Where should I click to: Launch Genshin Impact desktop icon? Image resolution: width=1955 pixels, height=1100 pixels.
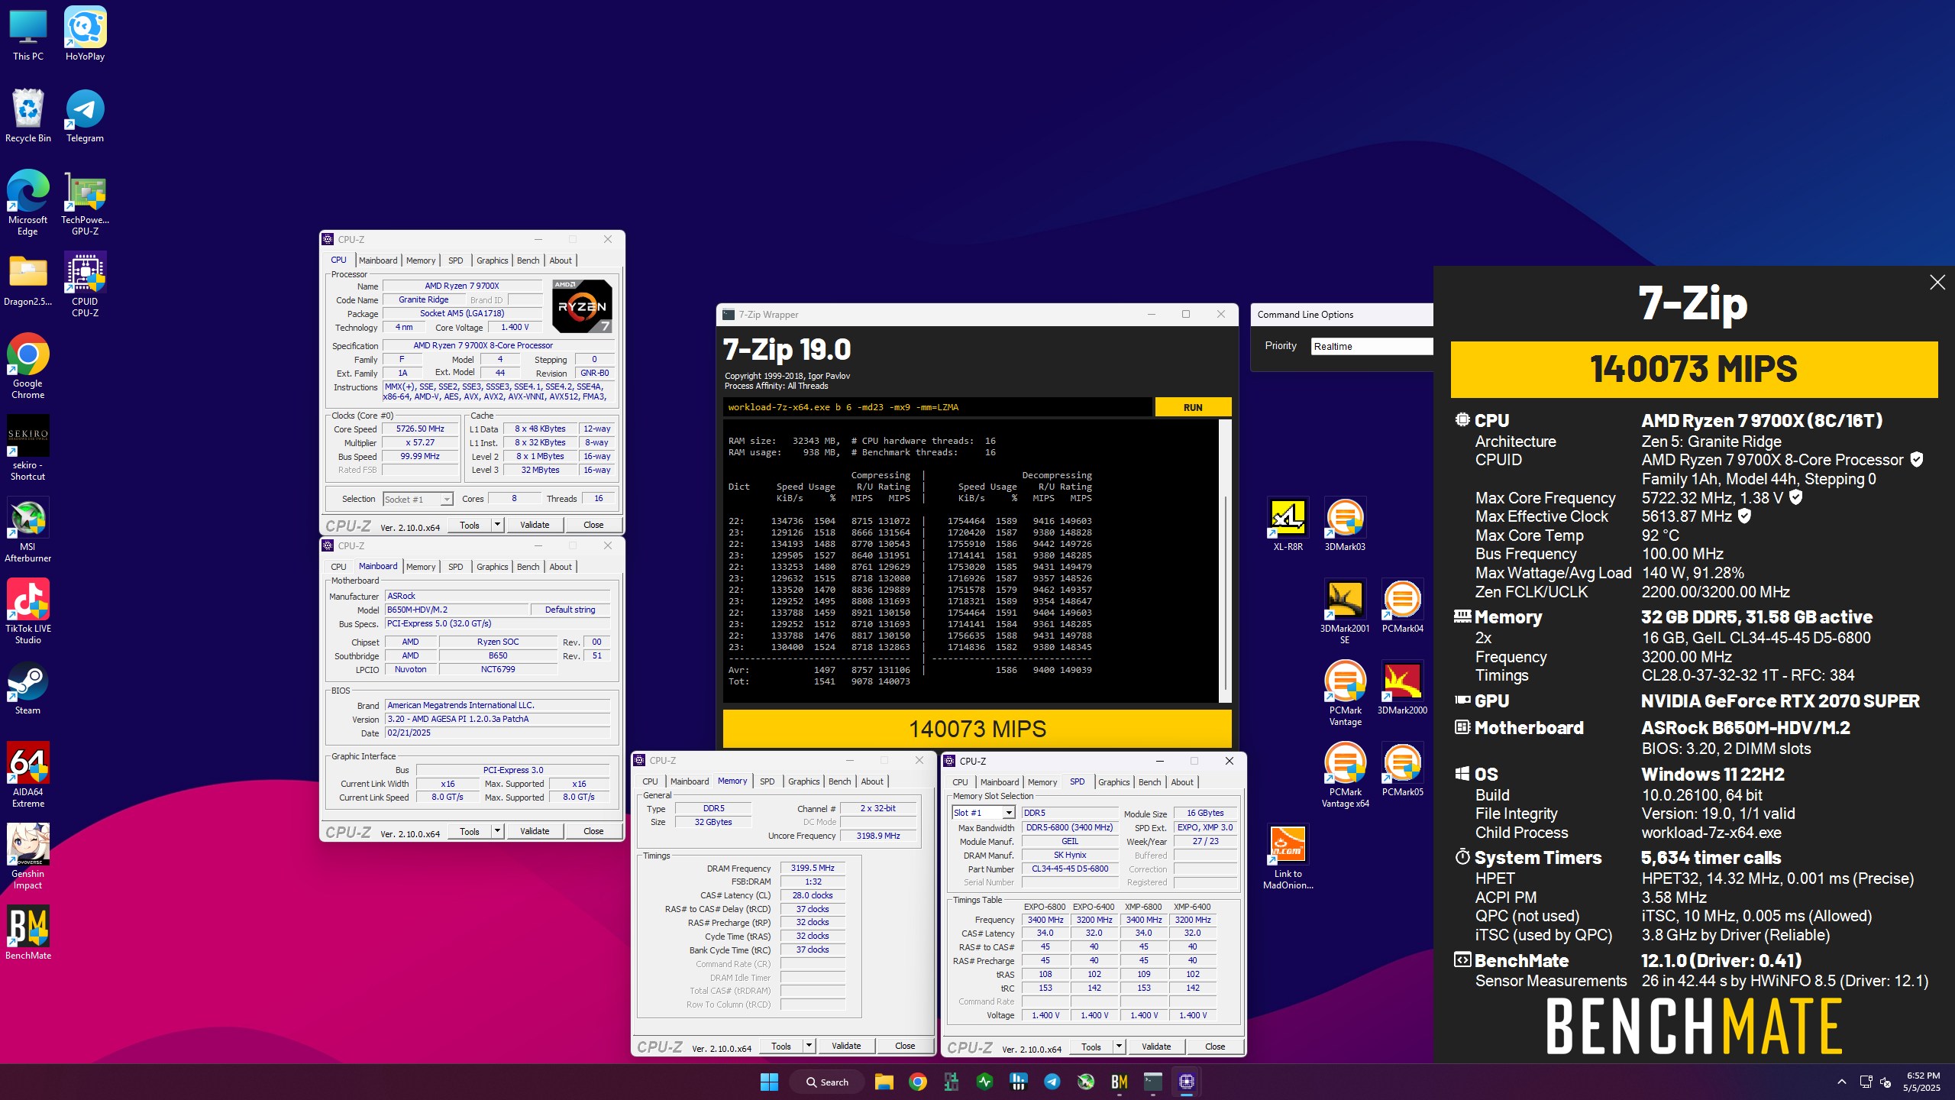point(27,857)
